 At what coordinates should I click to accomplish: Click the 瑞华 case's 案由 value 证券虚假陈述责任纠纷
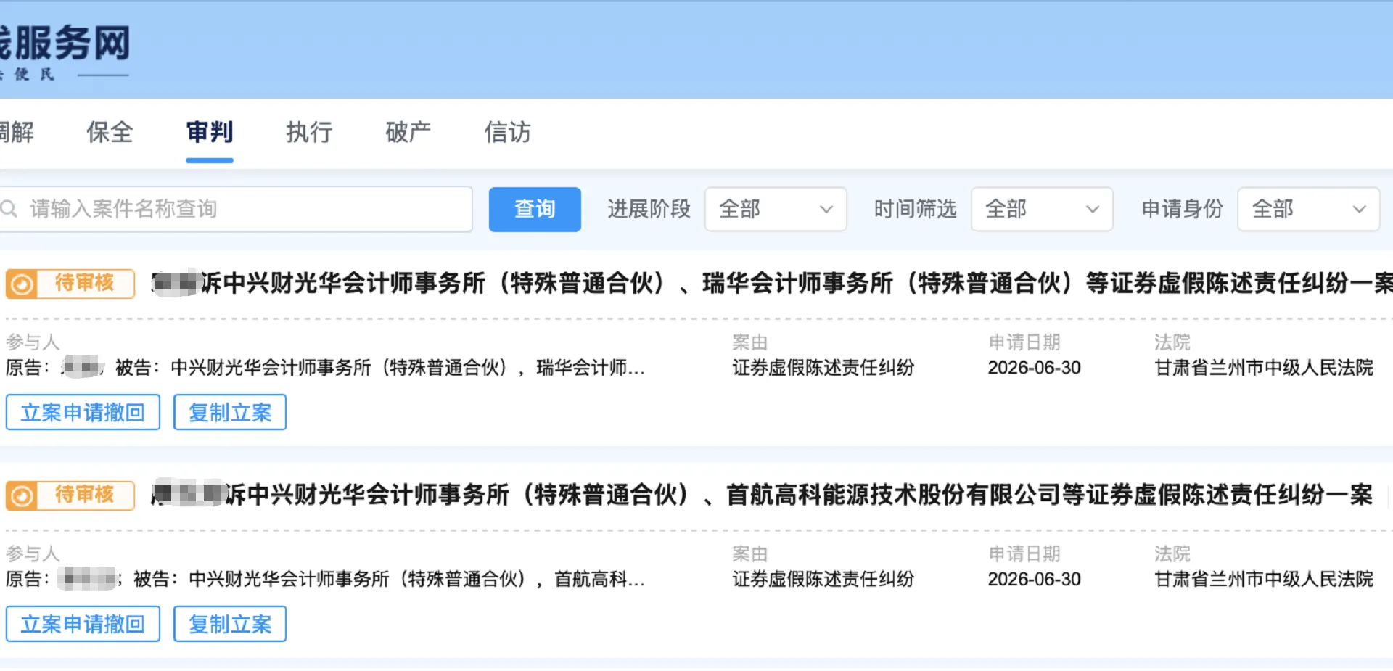click(x=823, y=368)
